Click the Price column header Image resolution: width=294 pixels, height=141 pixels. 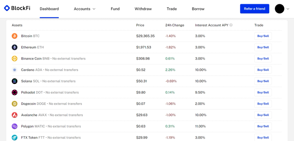(140, 25)
